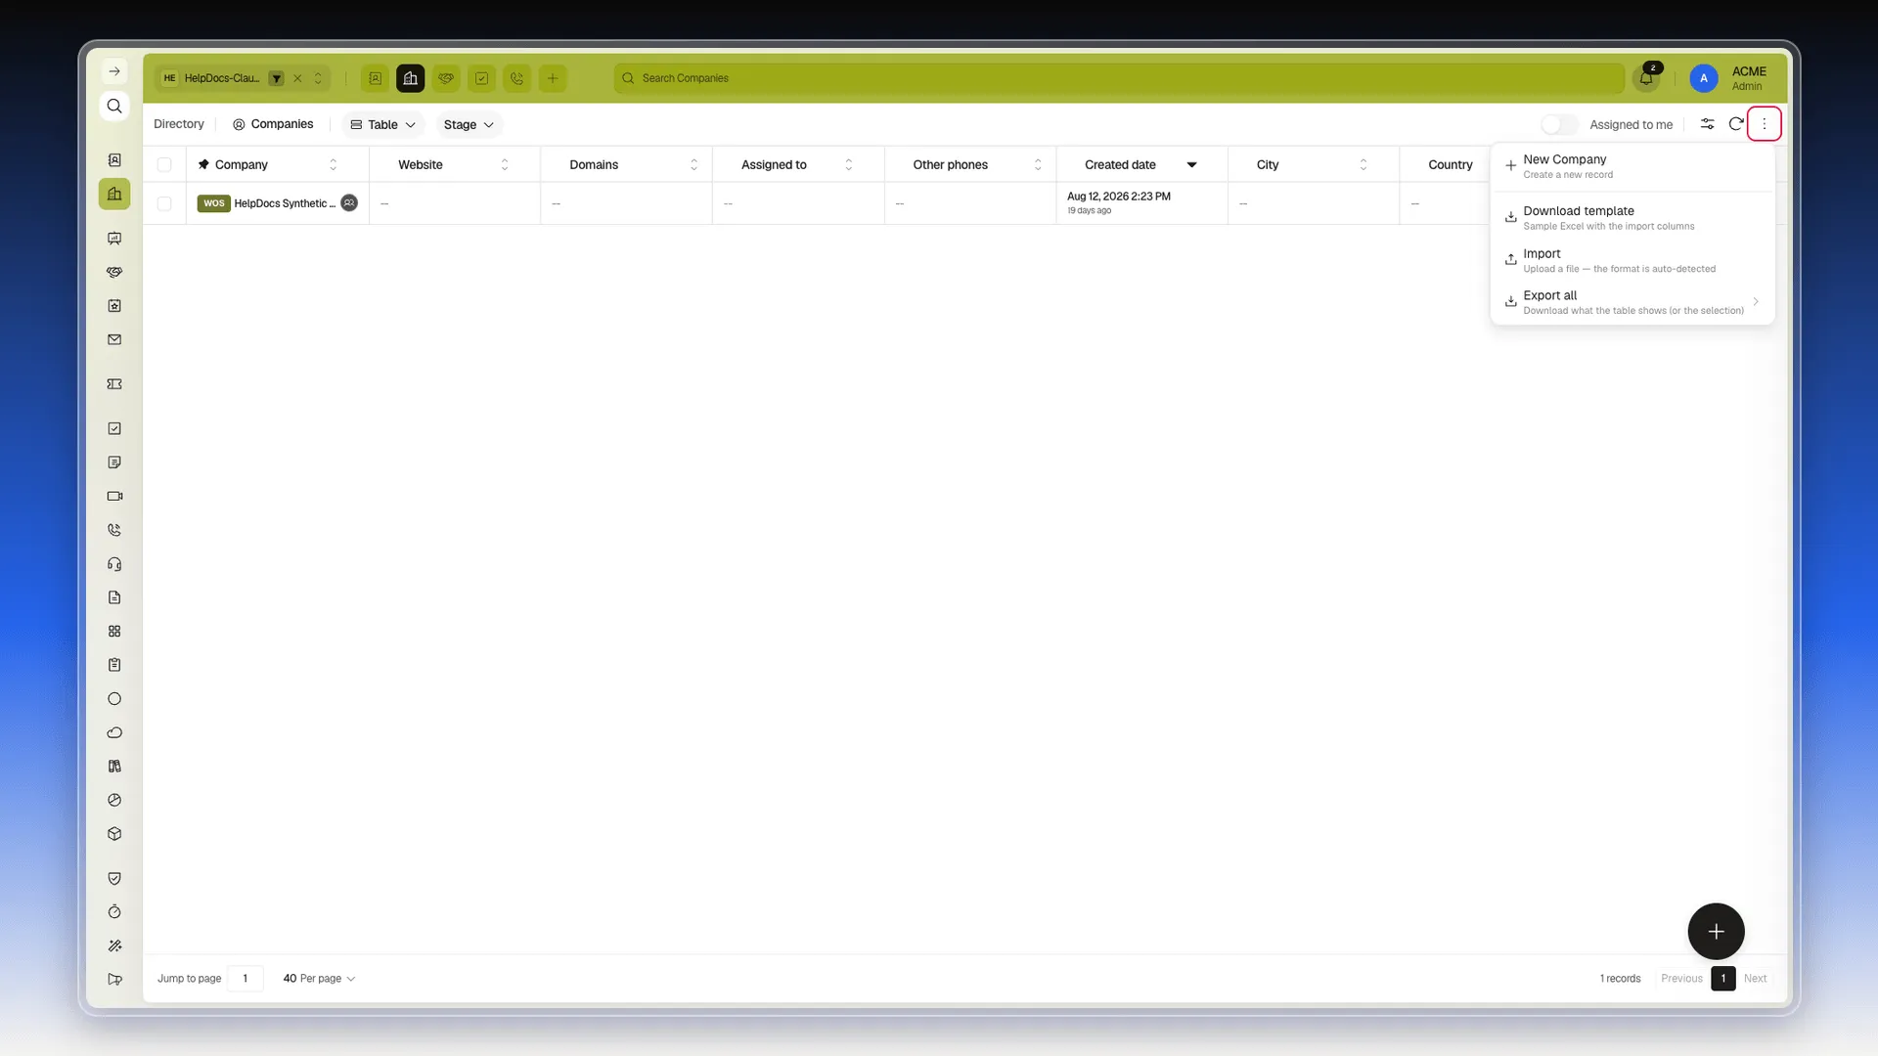1878x1056 pixels.
Task: Open the stopwatch timer icon in sidebar
Action: [114, 912]
